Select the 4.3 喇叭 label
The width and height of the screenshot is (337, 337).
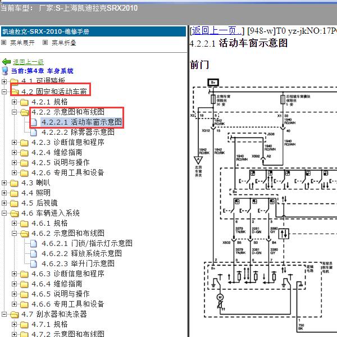coord(36,183)
